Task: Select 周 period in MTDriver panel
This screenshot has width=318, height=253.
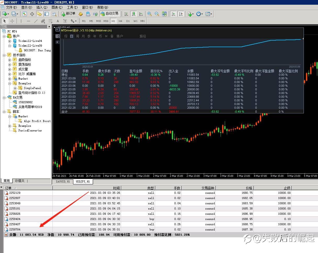Action: tap(78, 36)
